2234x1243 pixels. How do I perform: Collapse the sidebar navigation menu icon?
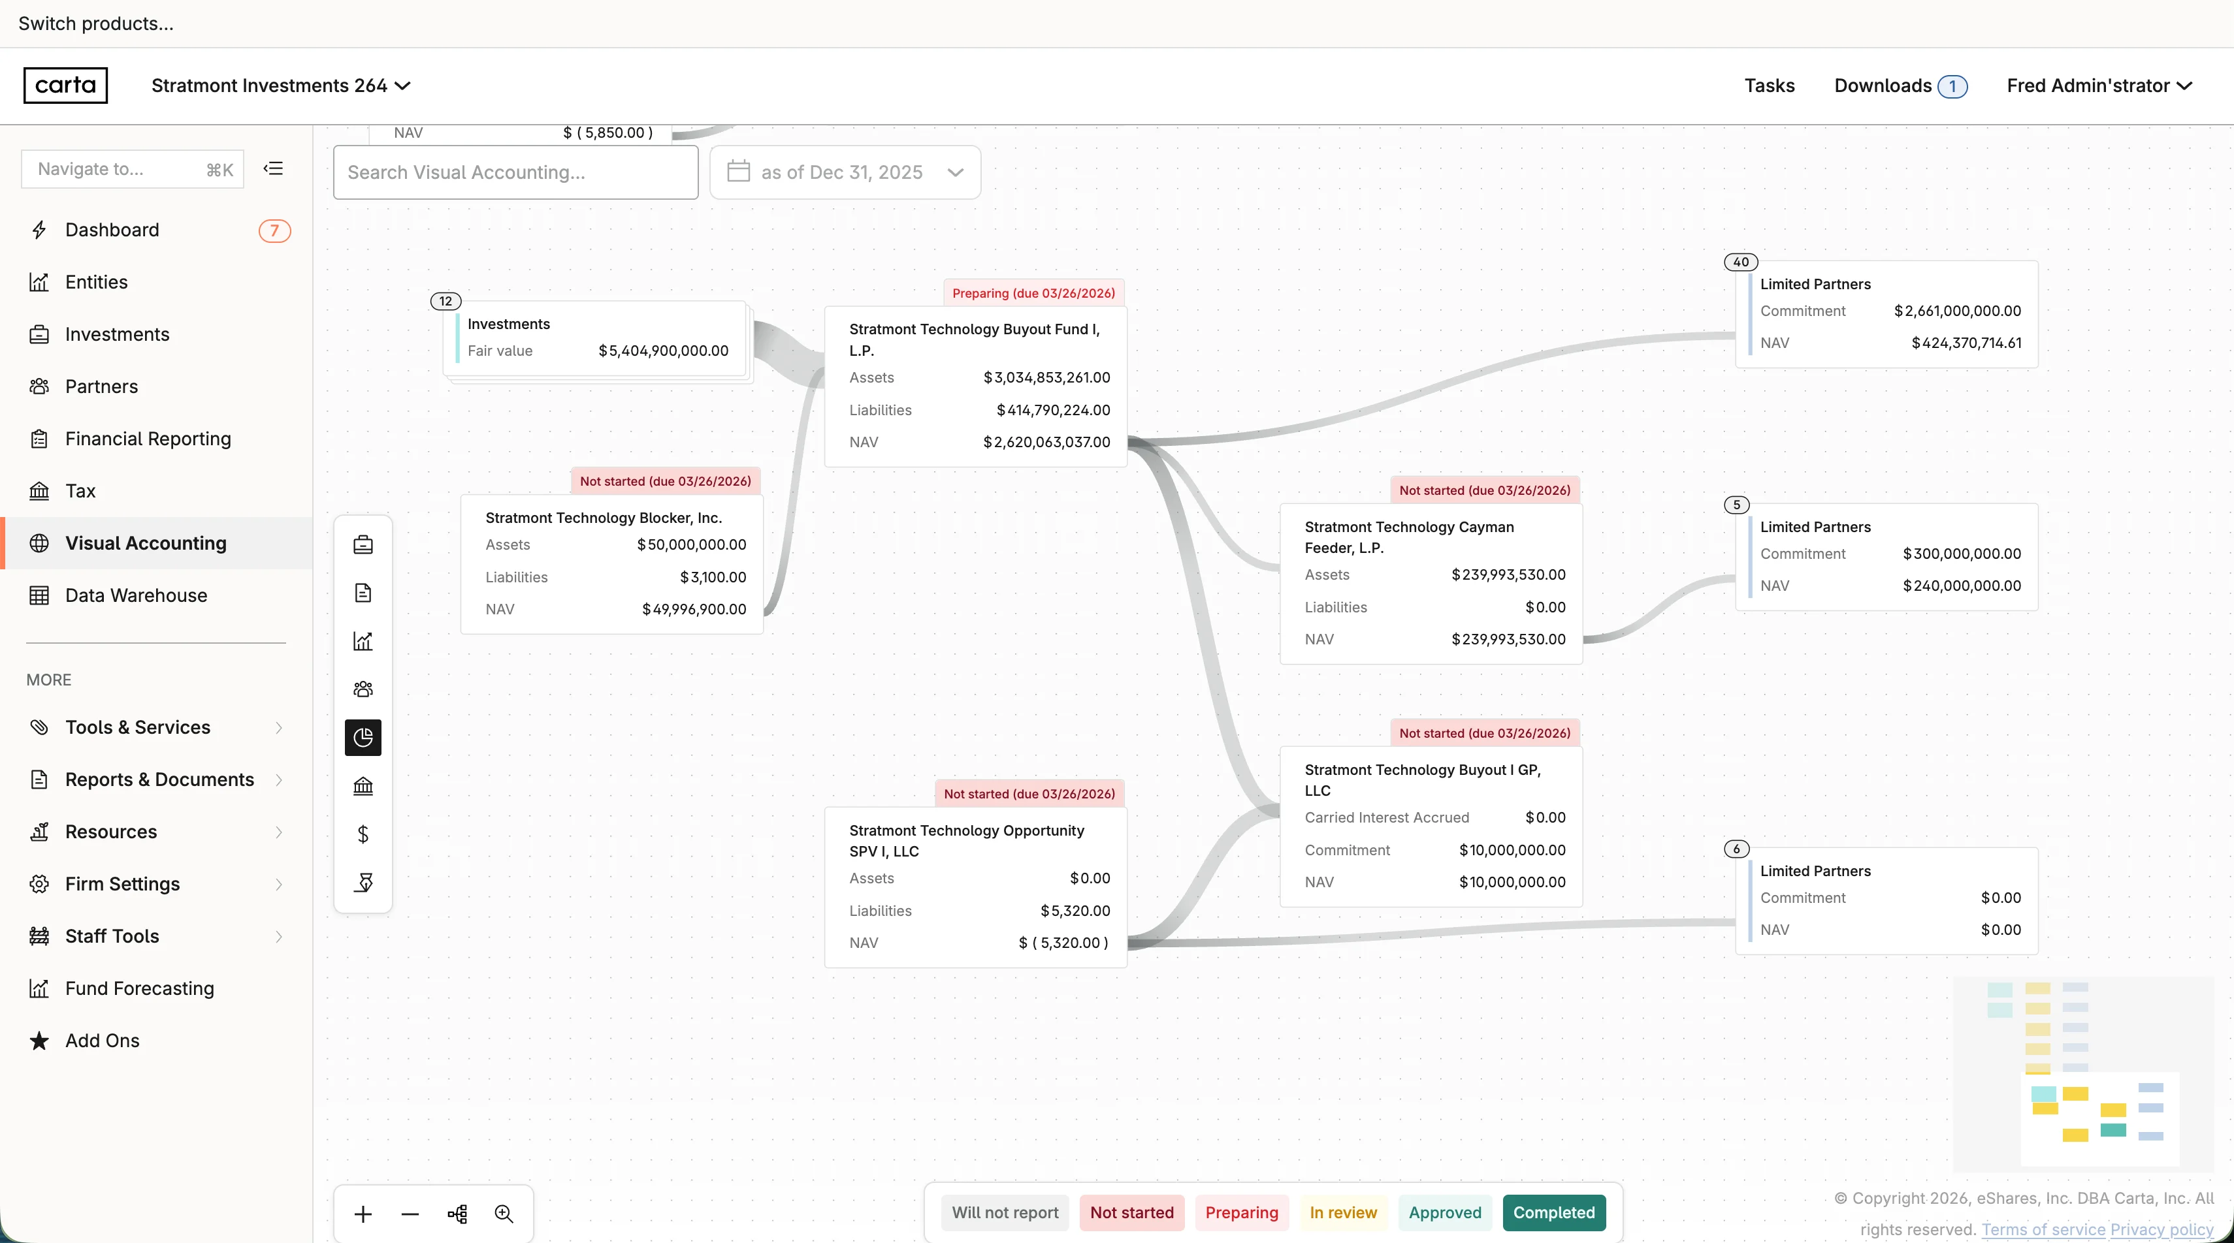tap(273, 168)
